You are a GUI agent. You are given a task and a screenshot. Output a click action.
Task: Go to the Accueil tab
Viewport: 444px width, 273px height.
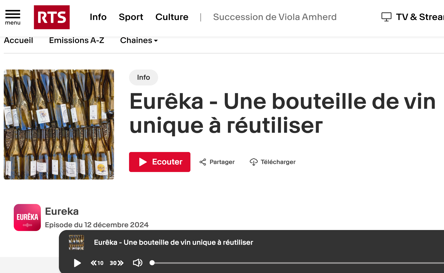pyautogui.click(x=19, y=40)
